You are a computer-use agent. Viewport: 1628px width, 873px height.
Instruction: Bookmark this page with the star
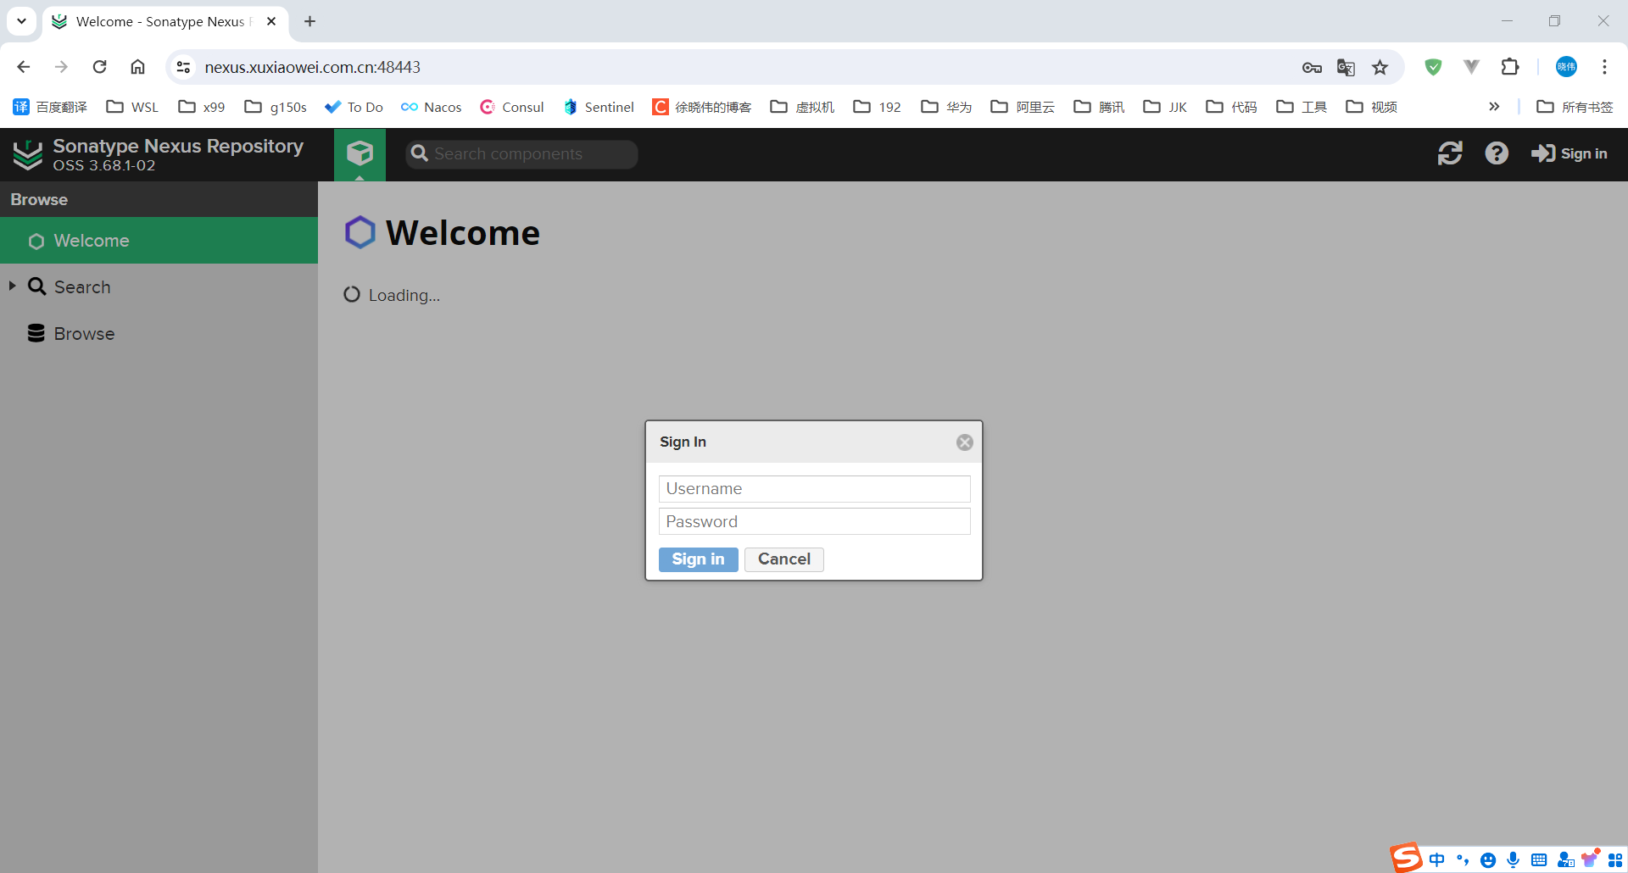pos(1380,68)
